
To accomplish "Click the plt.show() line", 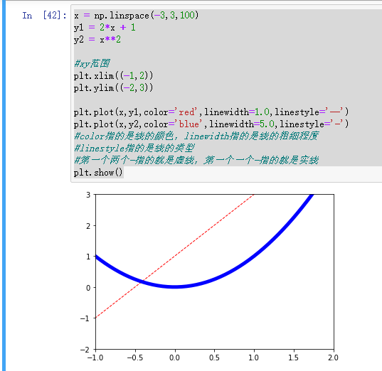I will point(98,173).
